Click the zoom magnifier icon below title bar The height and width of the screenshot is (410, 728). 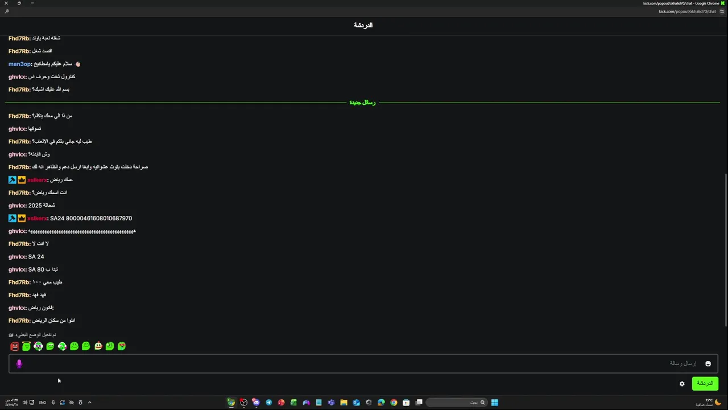click(6, 11)
